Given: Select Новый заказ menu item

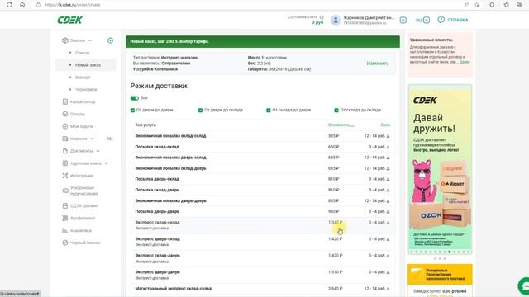Looking at the screenshot, I should [86, 65].
